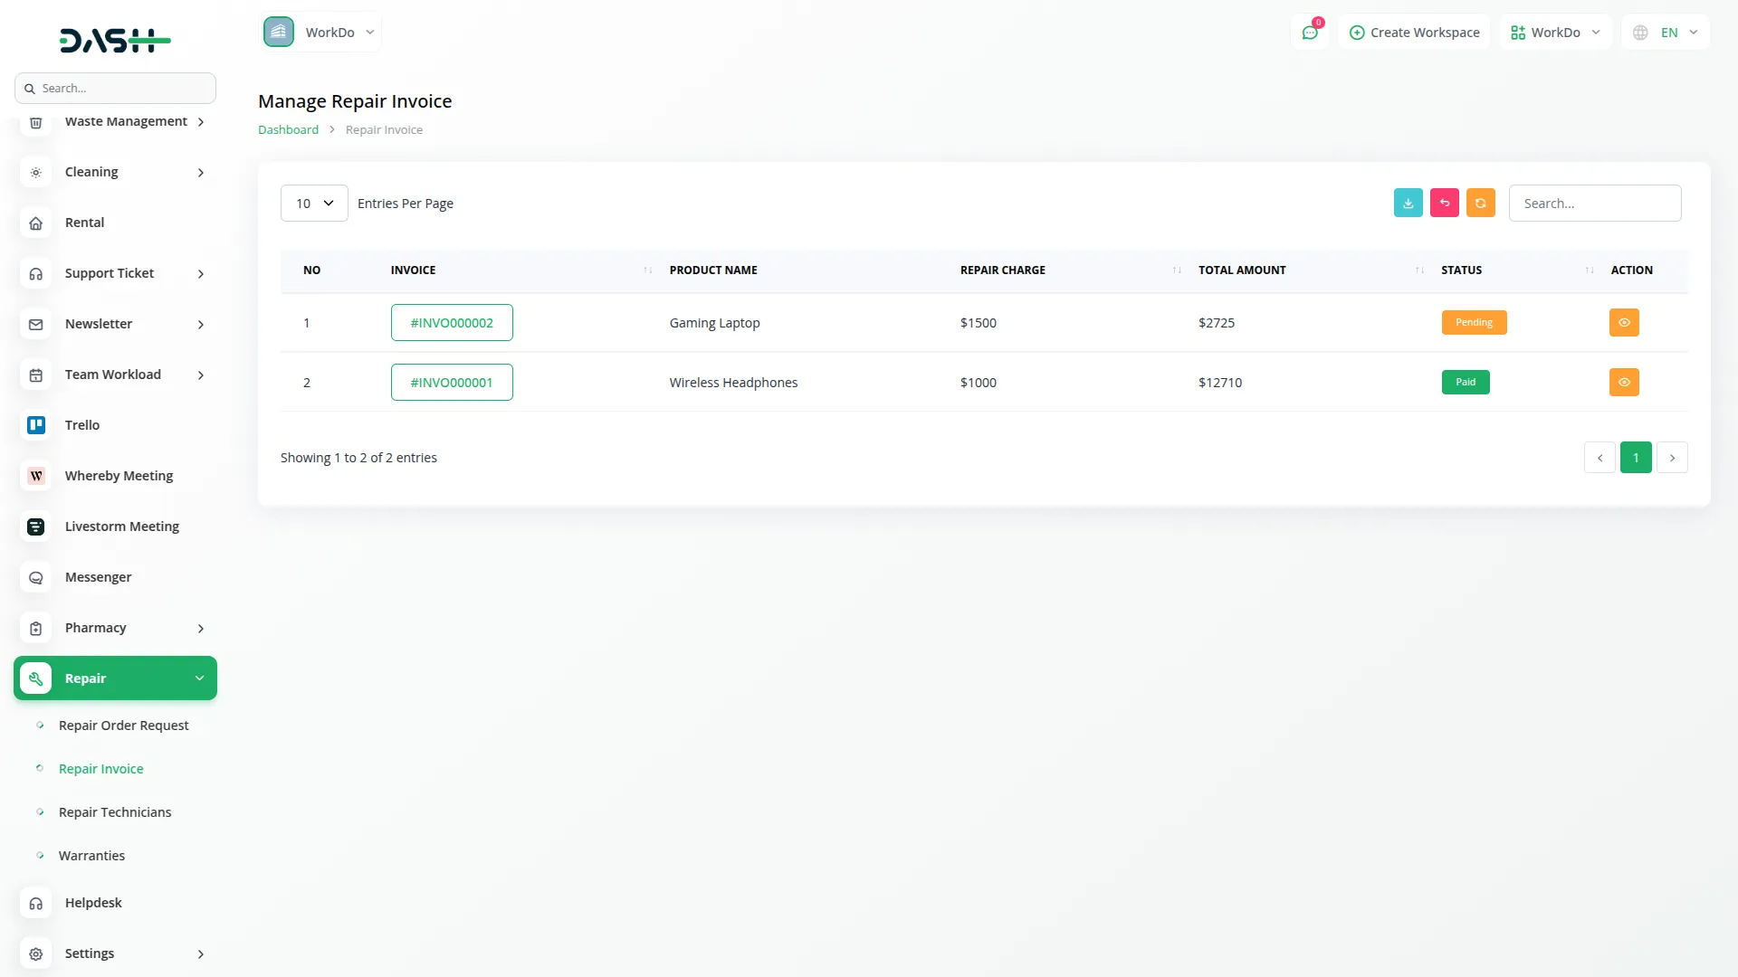Click the Paid status badge
This screenshot has height=977, width=1738.
pyautogui.click(x=1465, y=383)
